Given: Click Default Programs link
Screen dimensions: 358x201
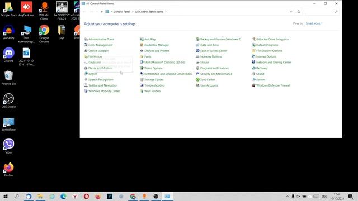Looking at the screenshot, I should (x=267, y=45).
